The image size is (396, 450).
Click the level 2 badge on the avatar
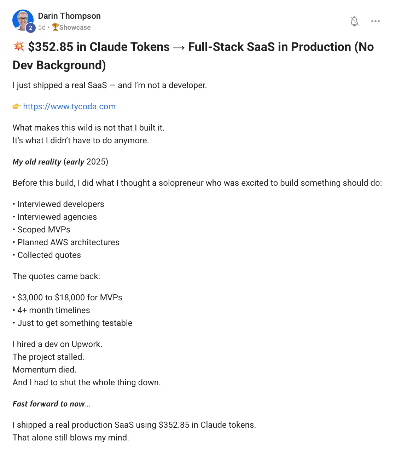click(31, 28)
